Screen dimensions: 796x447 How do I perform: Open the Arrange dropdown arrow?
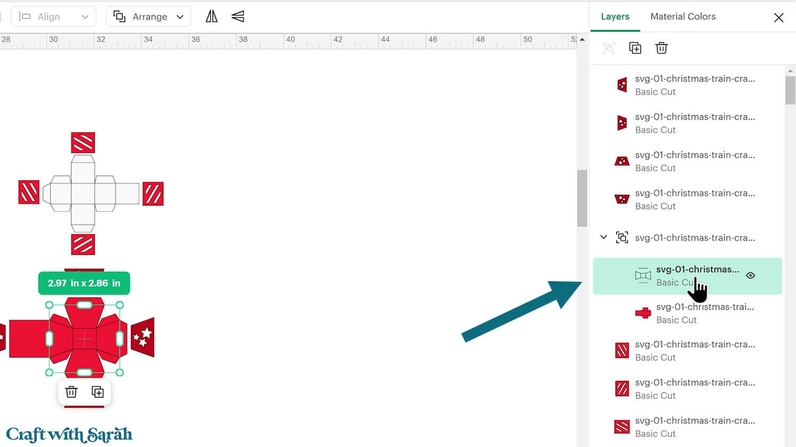tap(180, 17)
